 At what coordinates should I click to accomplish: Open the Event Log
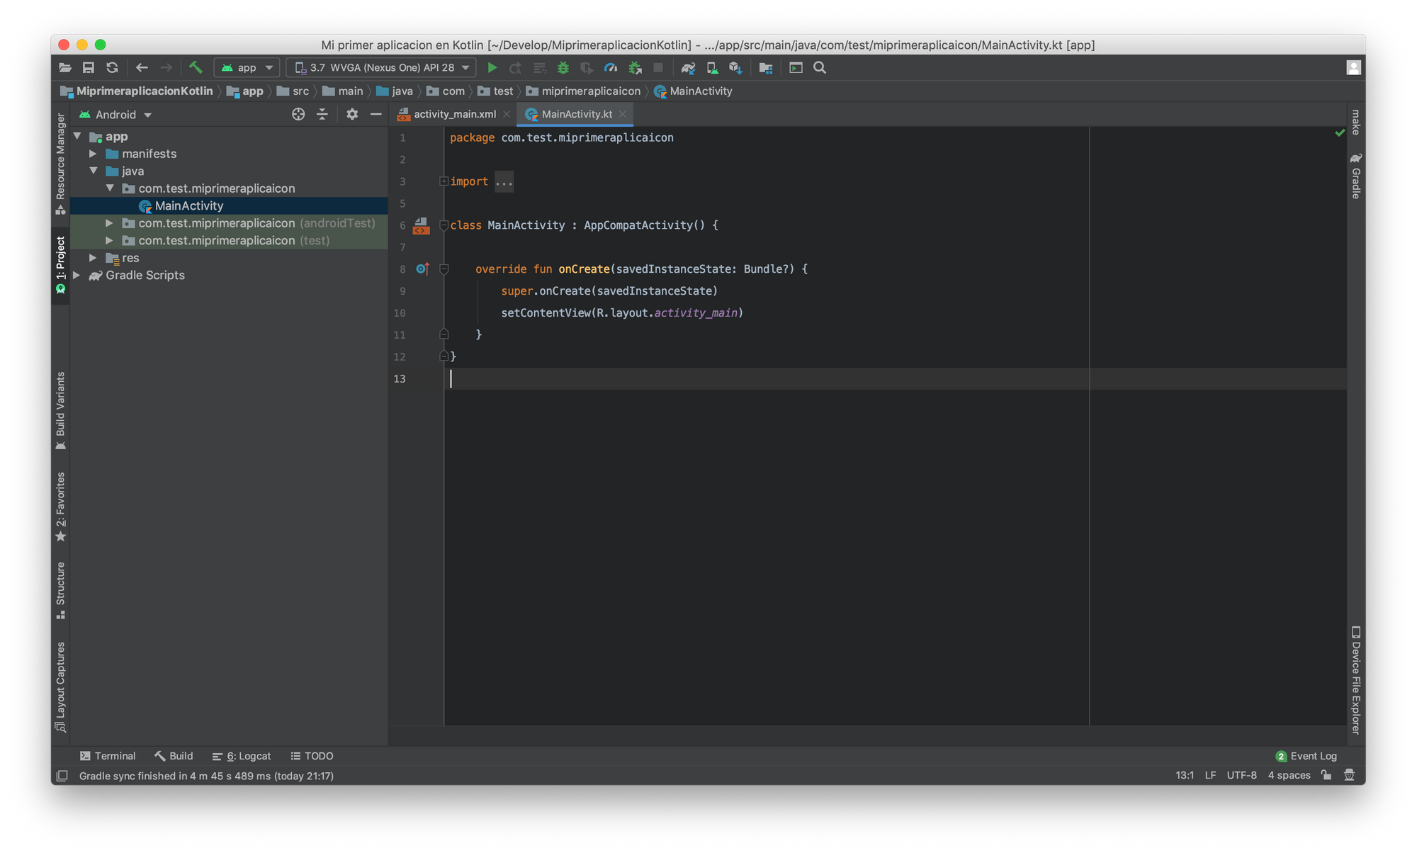click(x=1306, y=756)
